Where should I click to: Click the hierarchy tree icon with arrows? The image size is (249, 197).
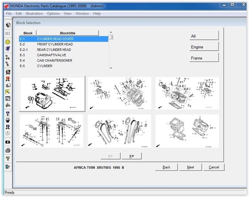pyautogui.click(x=8, y=57)
